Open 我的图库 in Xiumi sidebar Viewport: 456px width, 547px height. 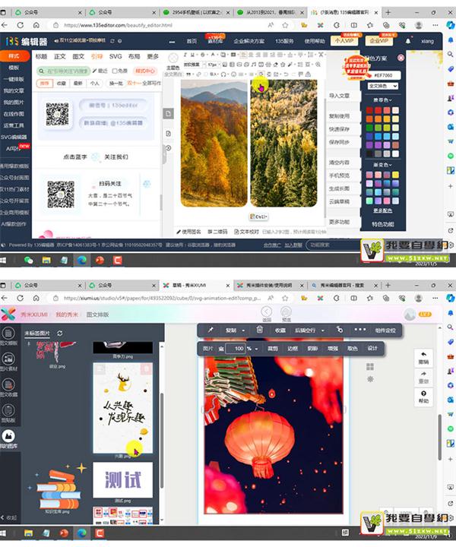pyautogui.click(x=8, y=439)
